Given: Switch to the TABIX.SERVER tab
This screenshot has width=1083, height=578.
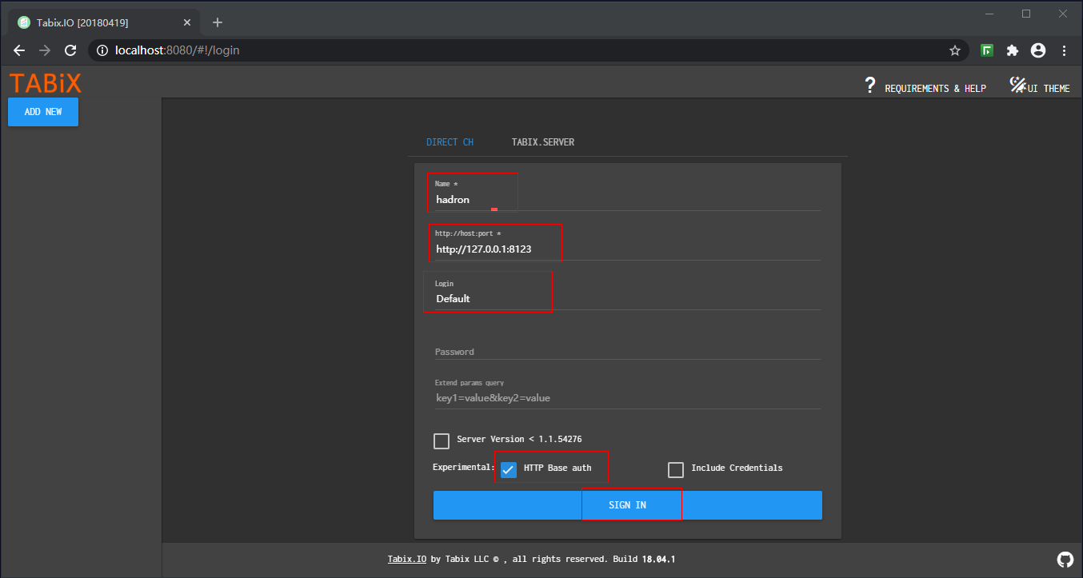Looking at the screenshot, I should (543, 142).
